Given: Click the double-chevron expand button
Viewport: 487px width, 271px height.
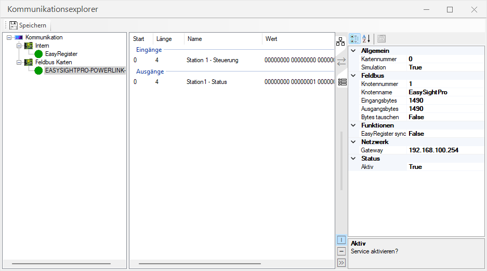Looking at the screenshot, I should 341,263.
